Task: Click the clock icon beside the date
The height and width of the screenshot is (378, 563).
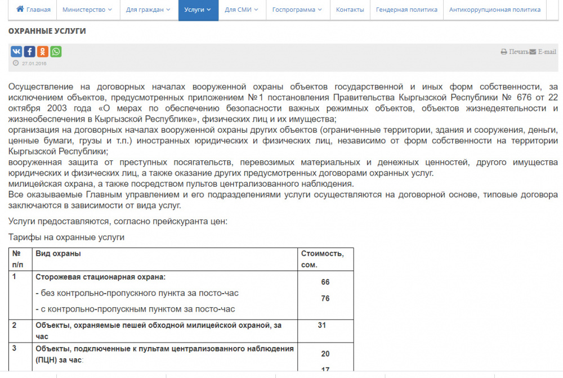Action: pos(16,63)
